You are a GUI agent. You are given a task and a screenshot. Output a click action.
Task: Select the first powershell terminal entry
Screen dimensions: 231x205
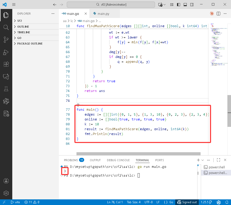(216, 167)
